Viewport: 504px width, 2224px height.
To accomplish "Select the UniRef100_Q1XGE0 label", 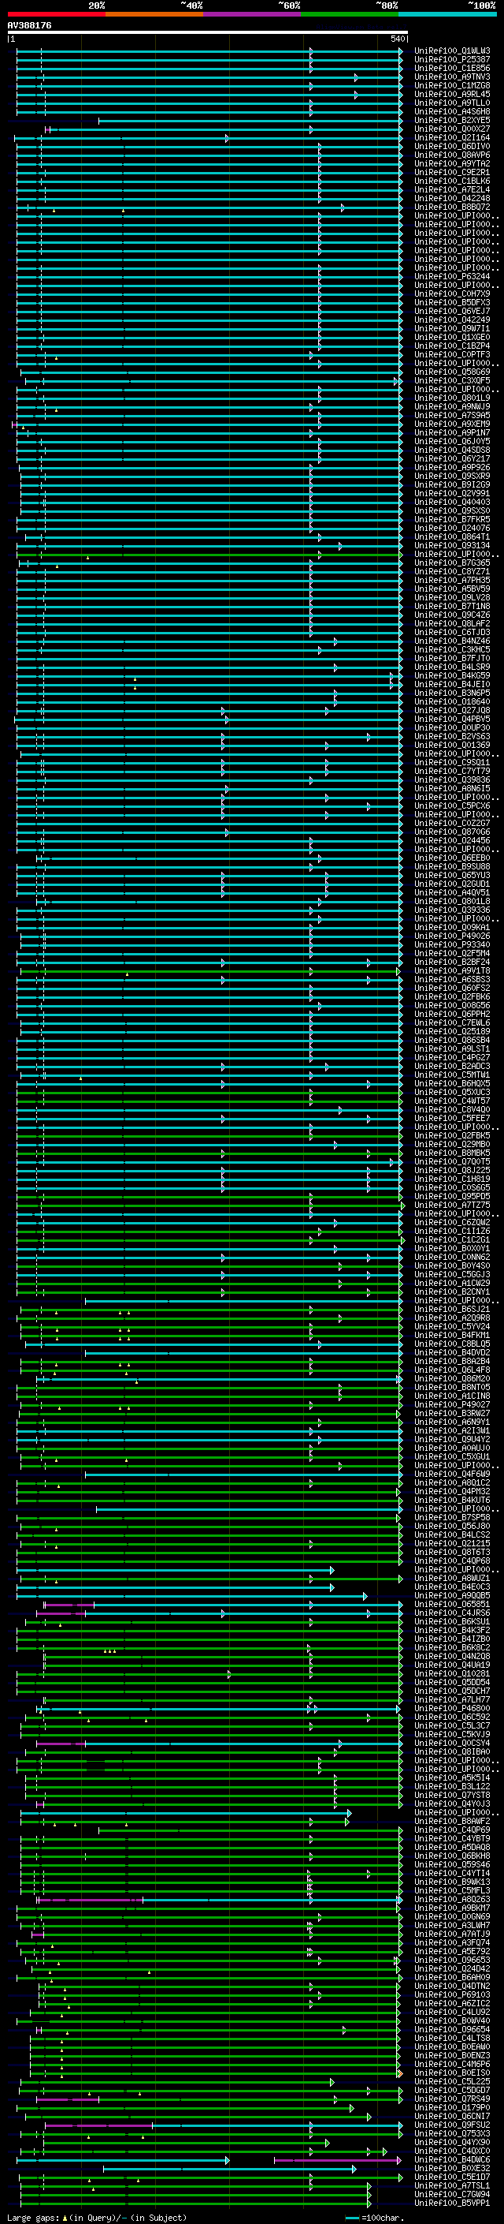I will (x=452, y=337).
